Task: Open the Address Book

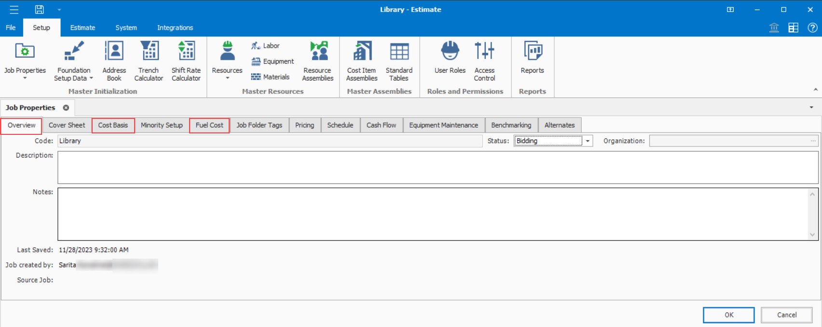Action: pyautogui.click(x=114, y=61)
